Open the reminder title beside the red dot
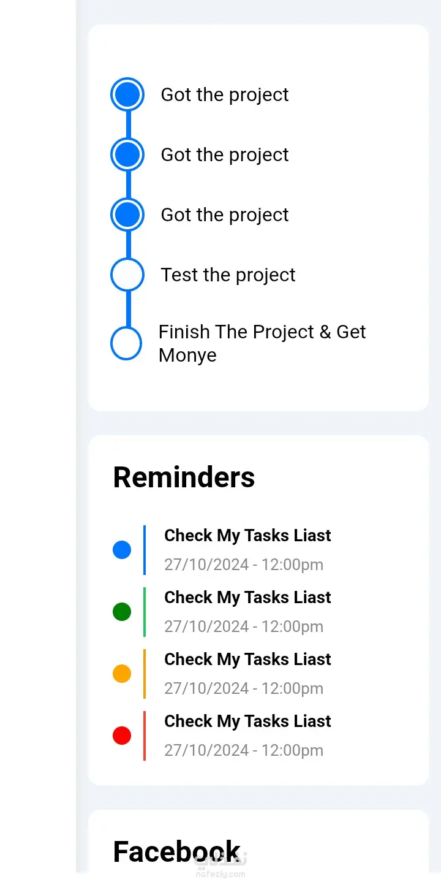Screen dimensions: 441x879 (247, 721)
